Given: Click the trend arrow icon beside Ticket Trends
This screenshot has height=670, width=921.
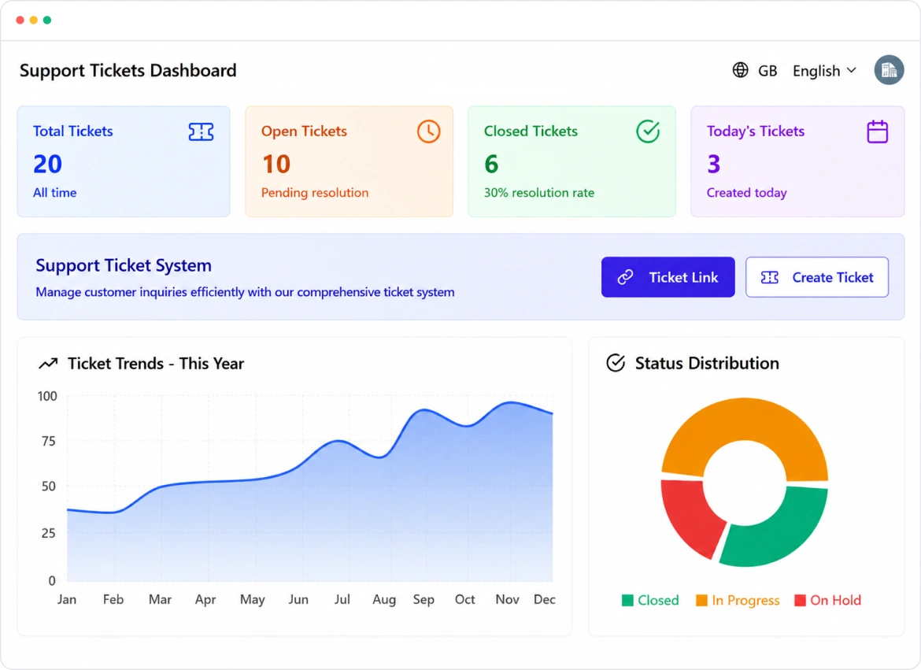Looking at the screenshot, I should point(48,363).
